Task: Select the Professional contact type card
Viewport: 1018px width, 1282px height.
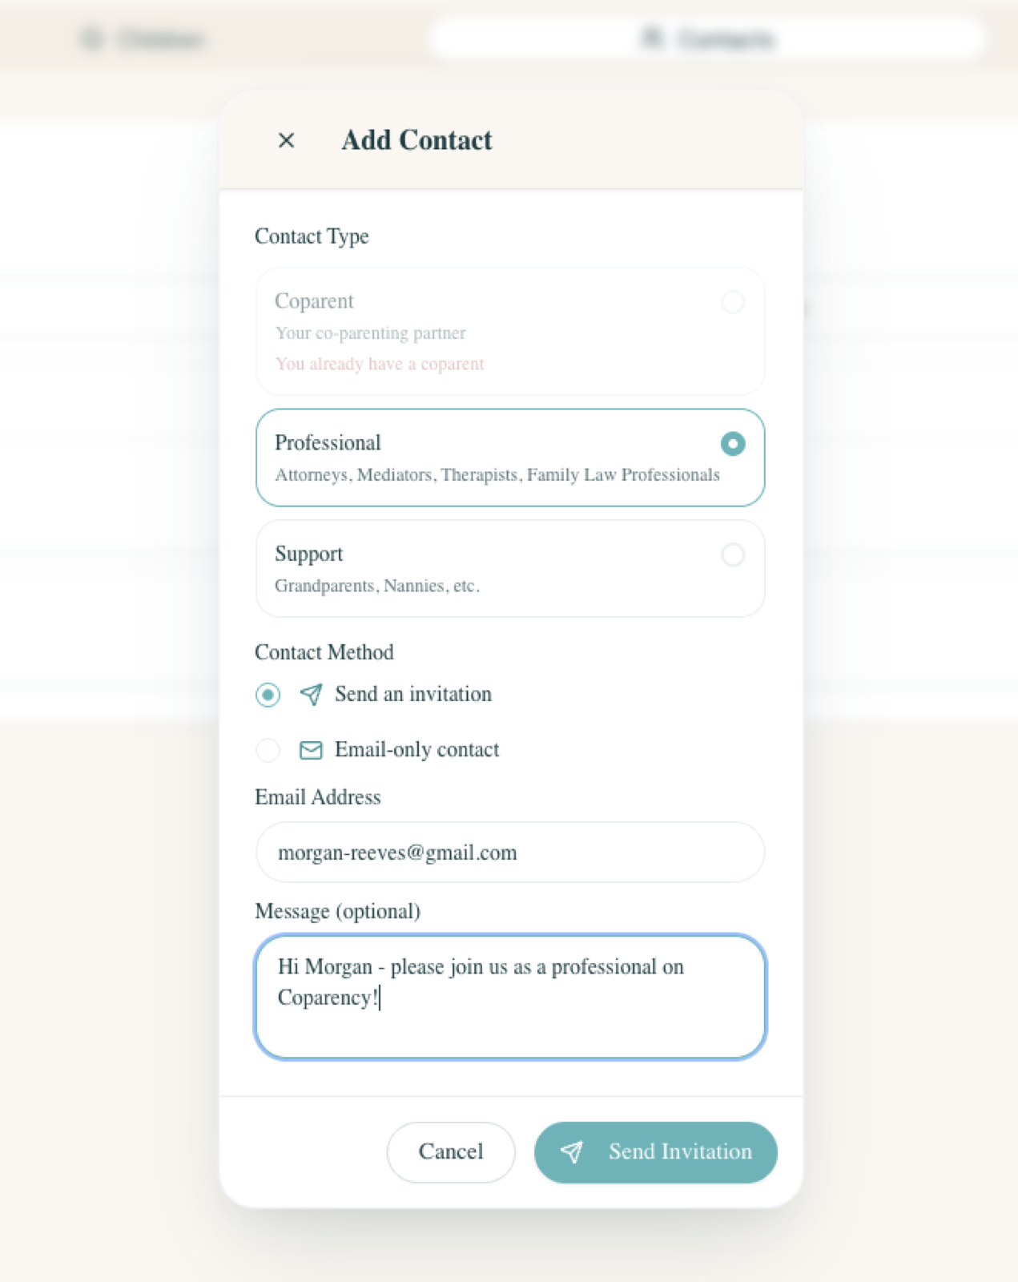Action: point(510,457)
